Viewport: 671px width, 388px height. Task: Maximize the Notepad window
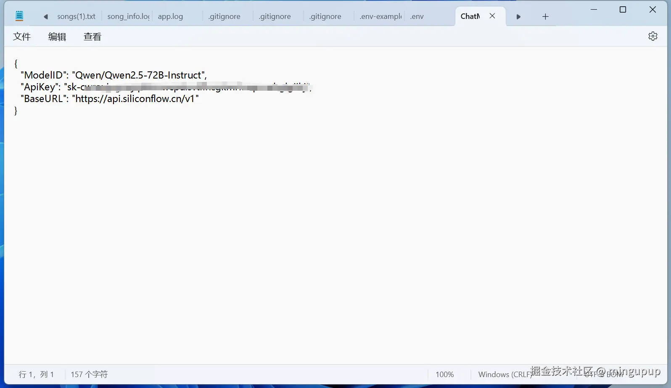tap(623, 10)
